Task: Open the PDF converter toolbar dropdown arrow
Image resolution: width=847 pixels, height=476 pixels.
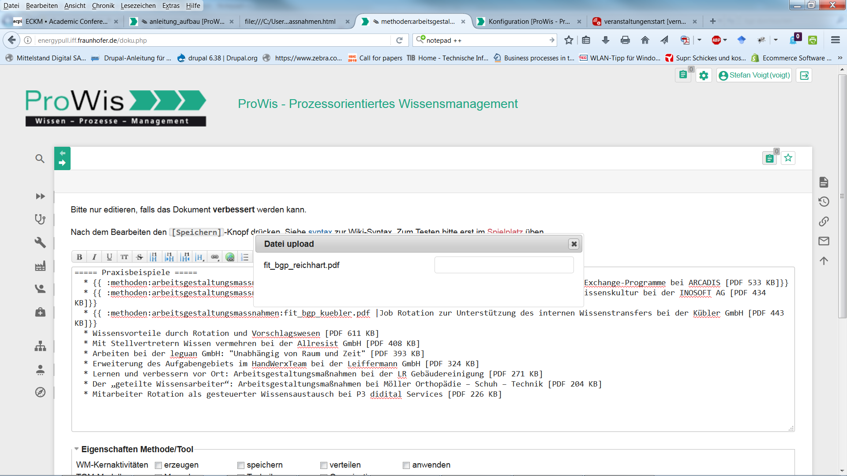Action: (x=699, y=40)
